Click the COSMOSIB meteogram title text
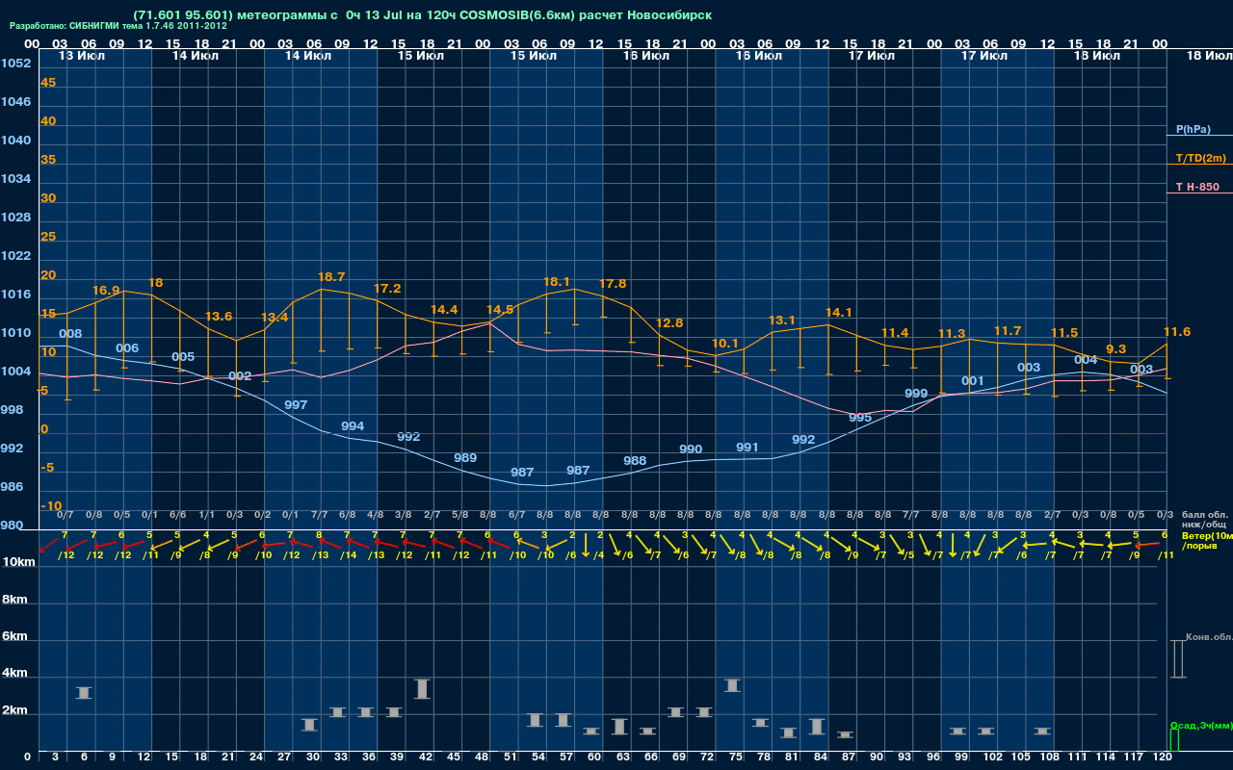 point(423,15)
